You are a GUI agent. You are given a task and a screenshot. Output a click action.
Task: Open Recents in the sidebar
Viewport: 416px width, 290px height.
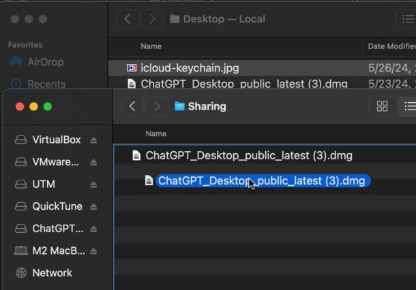46,84
